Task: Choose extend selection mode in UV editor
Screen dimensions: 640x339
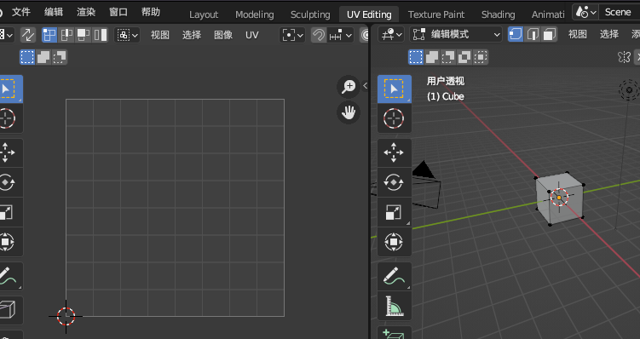Action: (43, 57)
